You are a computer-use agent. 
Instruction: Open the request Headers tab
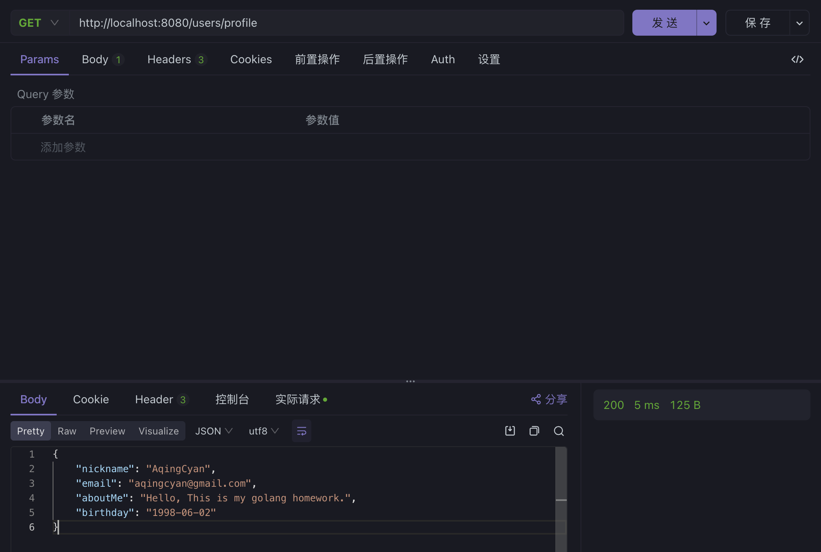pyautogui.click(x=177, y=60)
